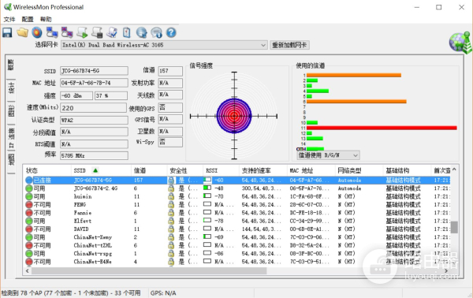Screen dimensions: 473x298
Task: Click GPS: N/A in the status bar
Action: 163,292
